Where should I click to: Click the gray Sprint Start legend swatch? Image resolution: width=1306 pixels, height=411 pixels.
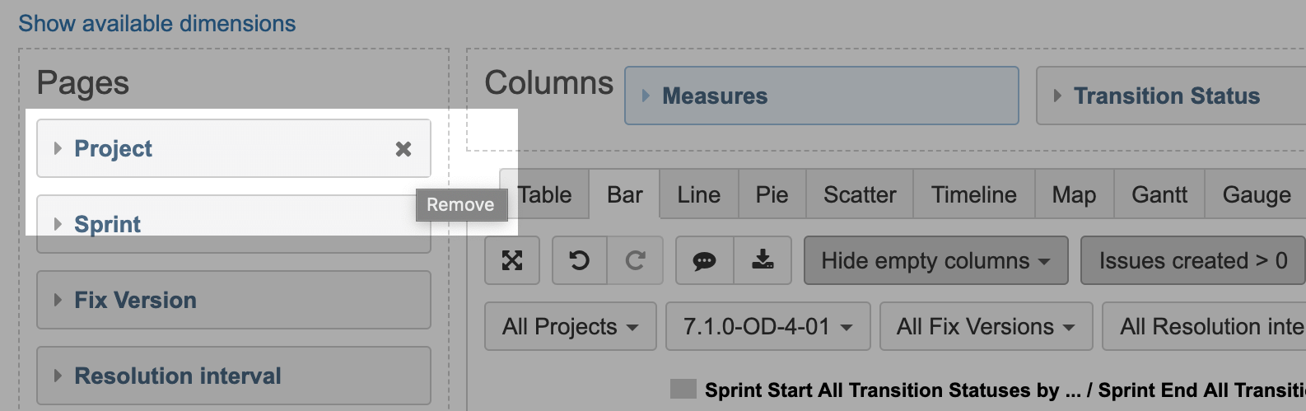683,389
